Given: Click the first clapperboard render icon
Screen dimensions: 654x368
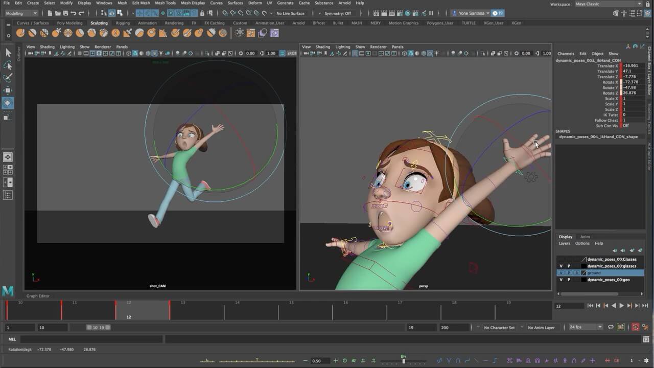Looking at the screenshot, I should [x=376, y=13].
